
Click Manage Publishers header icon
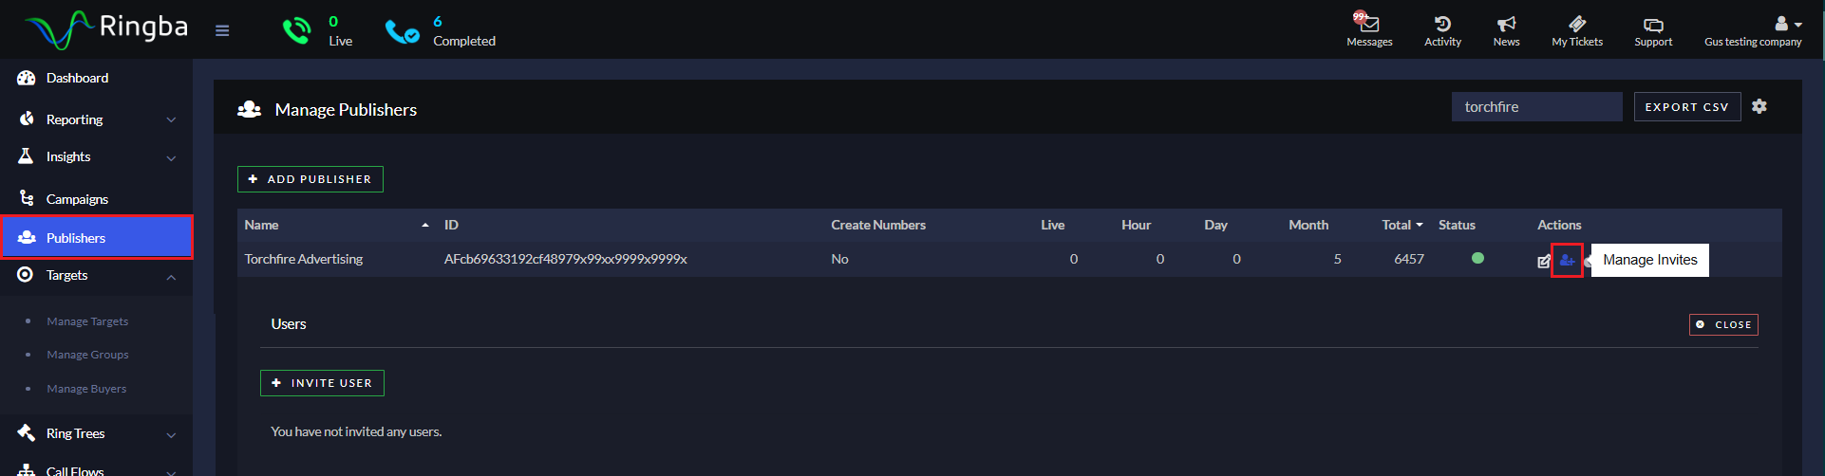click(250, 109)
